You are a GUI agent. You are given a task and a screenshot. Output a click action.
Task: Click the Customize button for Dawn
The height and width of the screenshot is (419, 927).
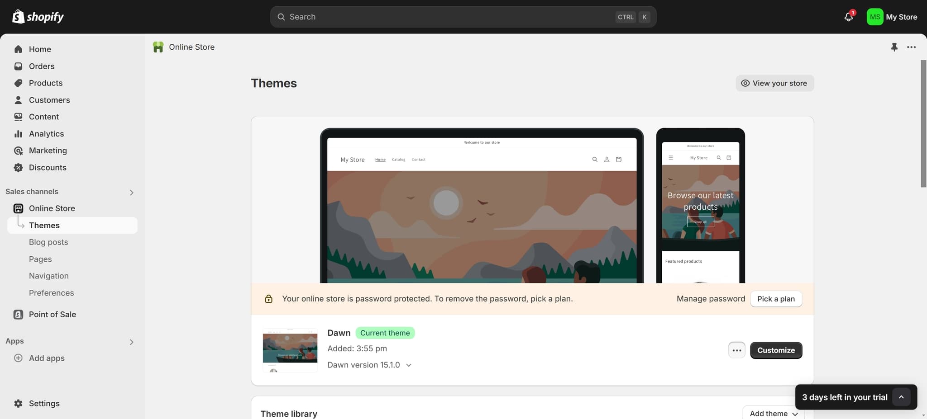pos(776,350)
